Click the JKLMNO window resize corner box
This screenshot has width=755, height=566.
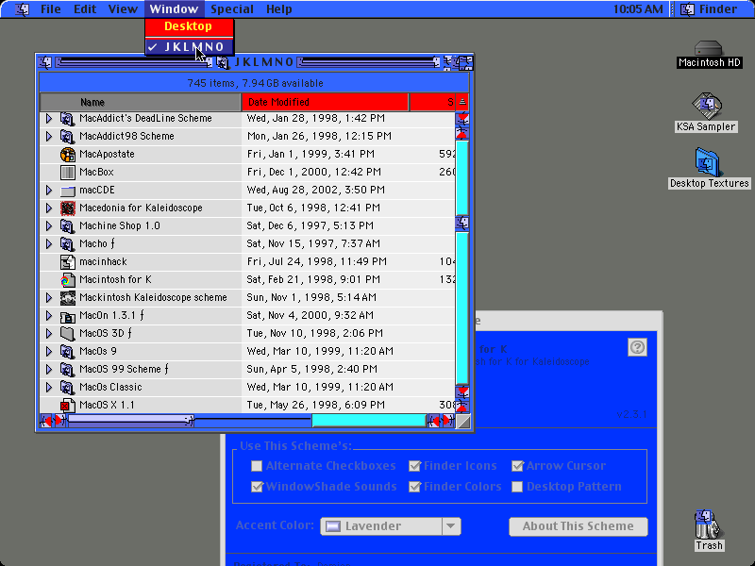click(x=463, y=422)
